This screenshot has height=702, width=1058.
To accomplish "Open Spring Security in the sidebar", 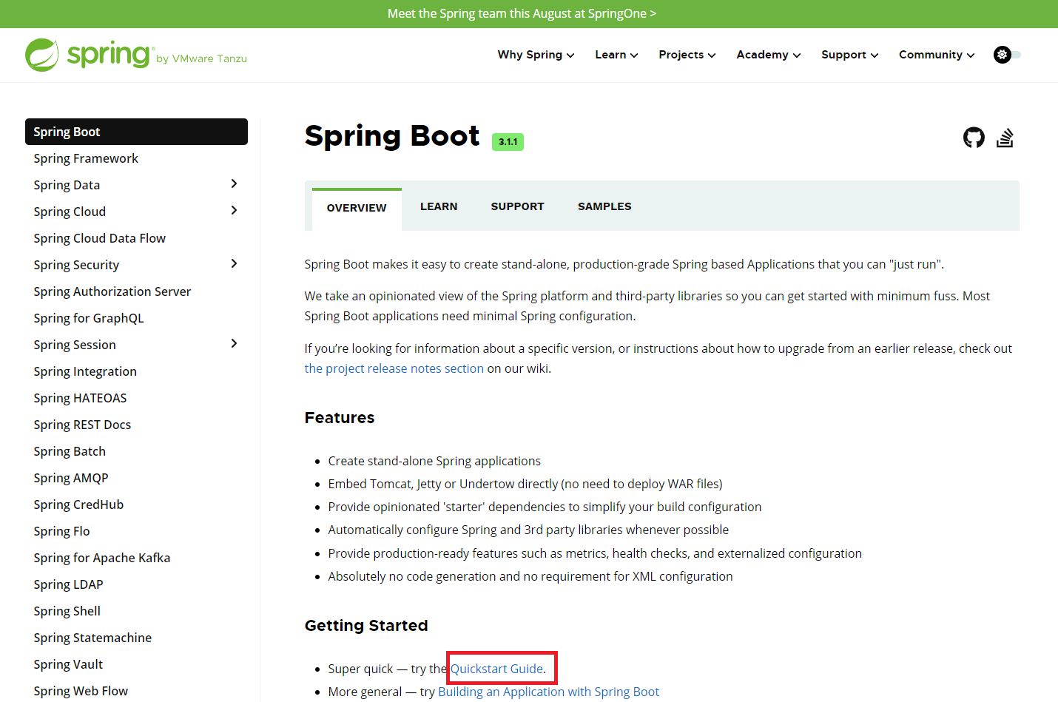I will (x=76, y=265).
